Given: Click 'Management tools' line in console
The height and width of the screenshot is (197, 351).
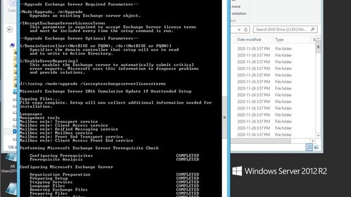Looking at the screenshot, I should (x=39, y=118).
